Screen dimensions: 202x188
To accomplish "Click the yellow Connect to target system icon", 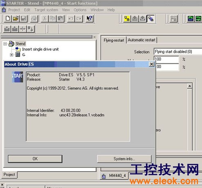I will coord(127,18).
